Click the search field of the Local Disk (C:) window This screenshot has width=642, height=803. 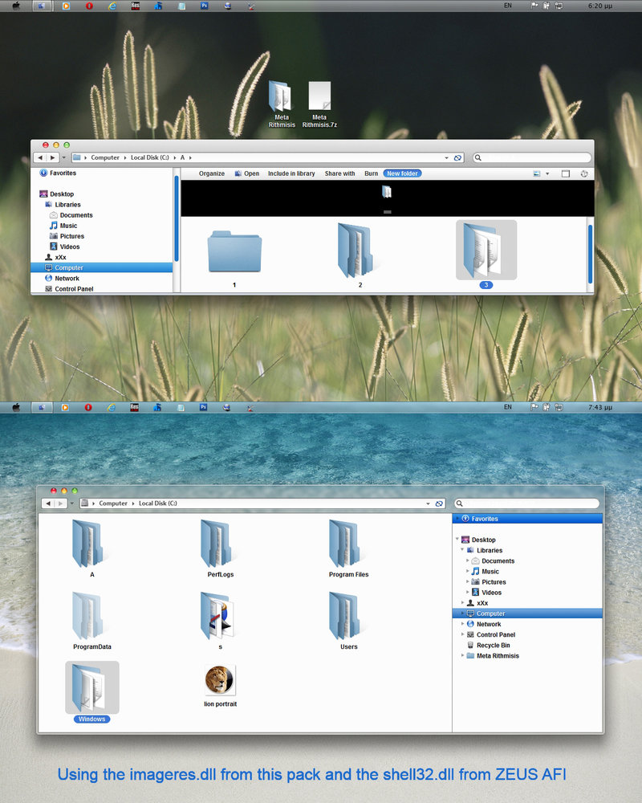tap(526, 503)
